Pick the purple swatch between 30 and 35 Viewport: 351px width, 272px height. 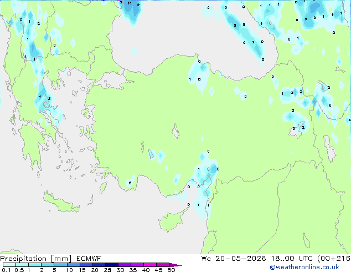click(125, 265)
